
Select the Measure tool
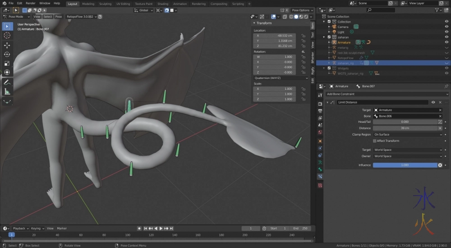[x=7, y=92]
